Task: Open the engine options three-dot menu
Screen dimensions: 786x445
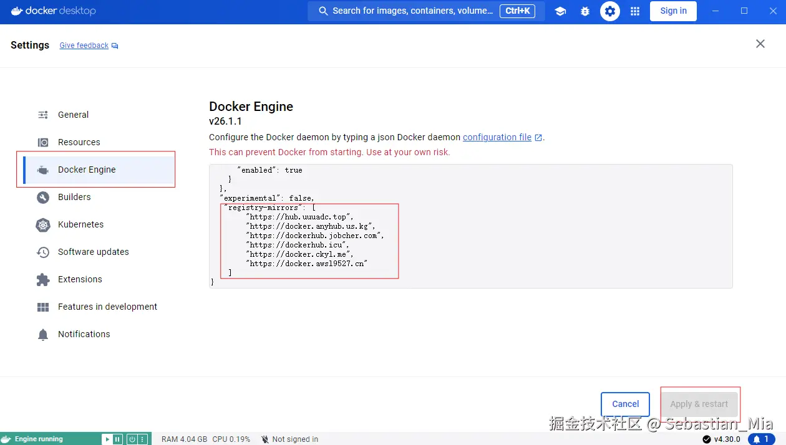Action: [142, 439]
